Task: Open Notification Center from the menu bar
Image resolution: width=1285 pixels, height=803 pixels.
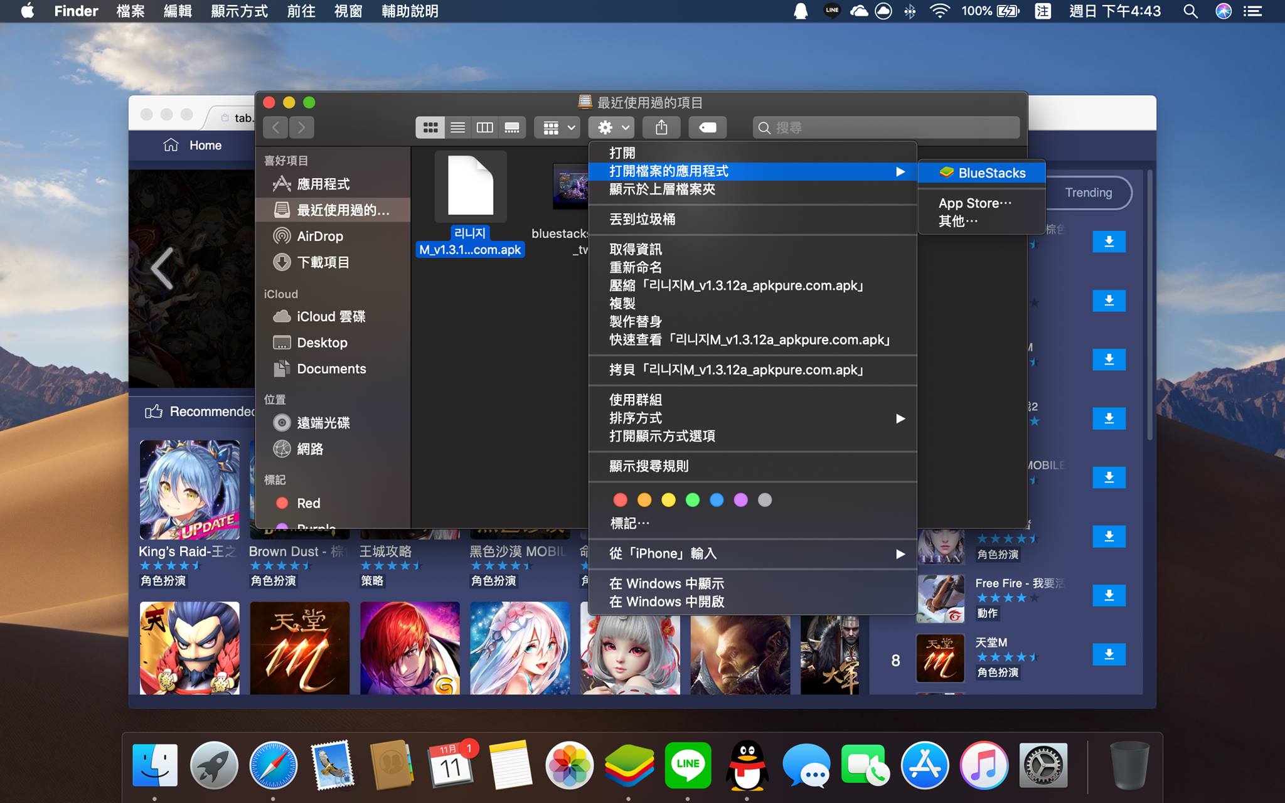Action: coord(1253,11)
